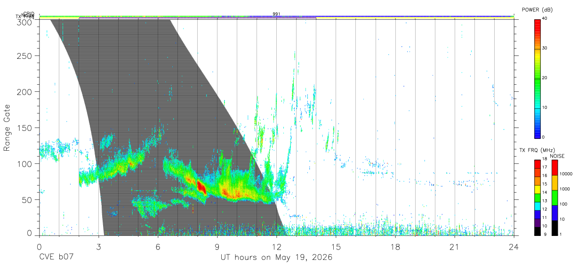Pick the green NOISE legend swatch
The width and height of the screenshot is (578, 267).
(x=554, y=198)
